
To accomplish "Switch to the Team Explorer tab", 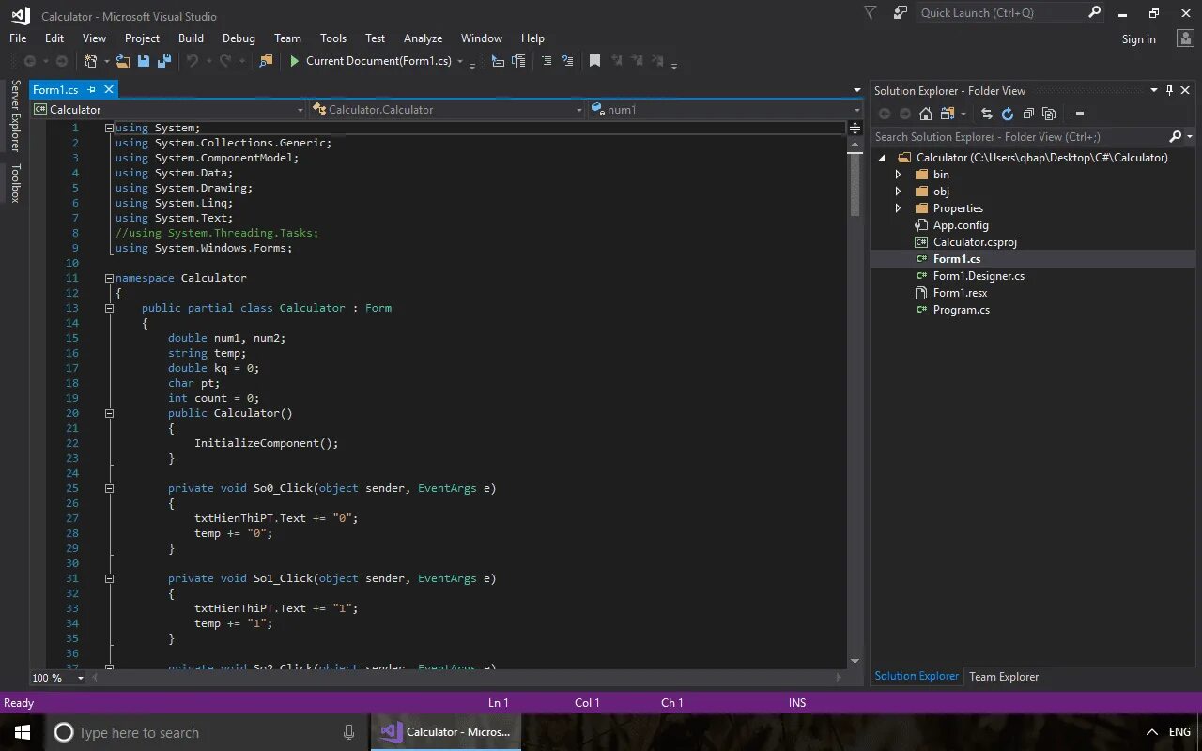I will [x=1004, y=676].
